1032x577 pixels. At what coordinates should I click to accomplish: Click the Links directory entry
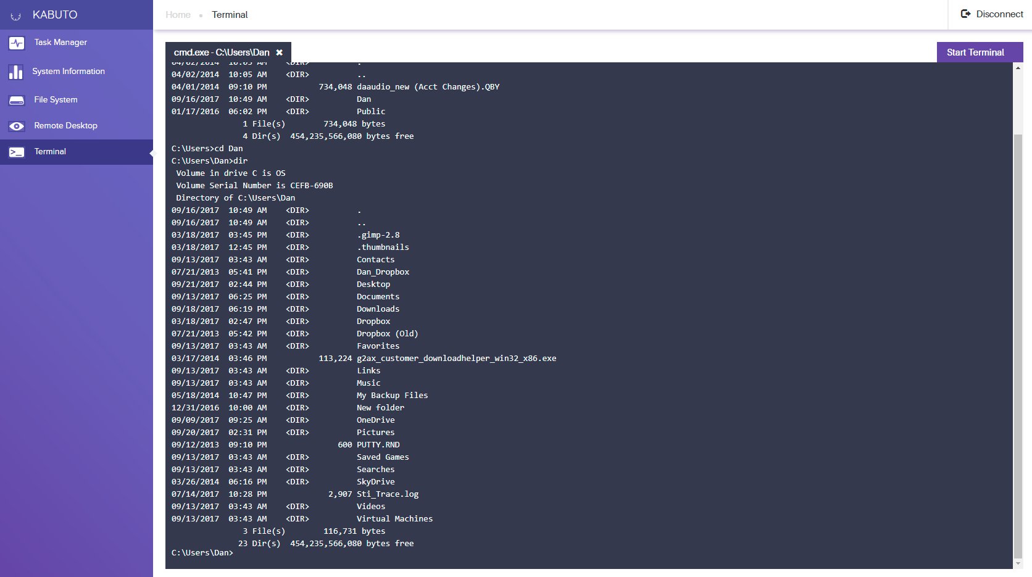[x=368, y=371]
